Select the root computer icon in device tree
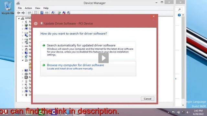 [x=22, y=18]
